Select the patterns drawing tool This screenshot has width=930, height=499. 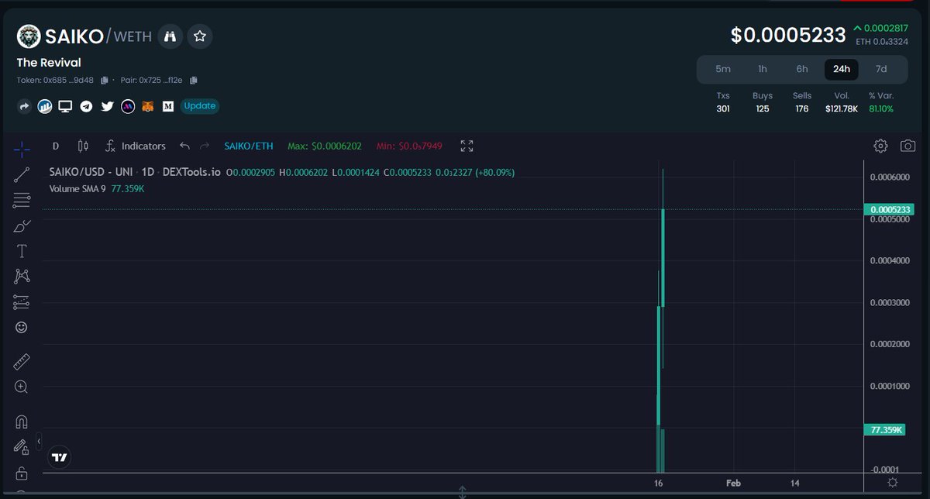[22, 277]
